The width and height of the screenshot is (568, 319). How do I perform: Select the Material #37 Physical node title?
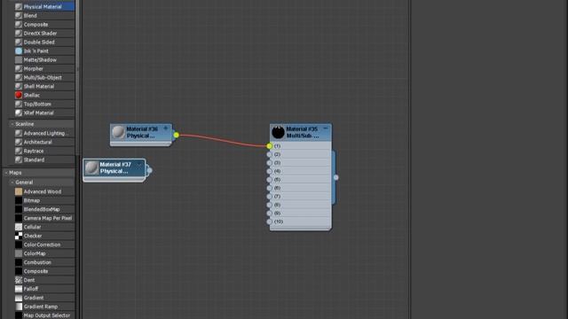115,167
